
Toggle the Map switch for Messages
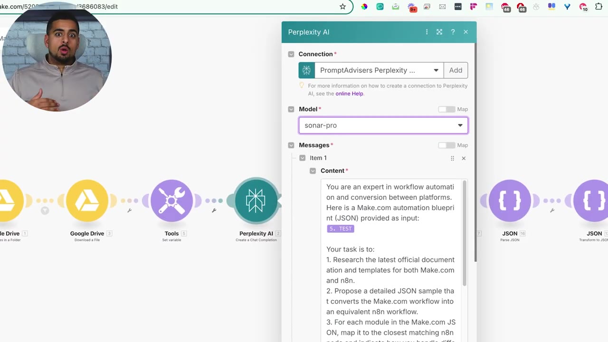coord(446,145)
